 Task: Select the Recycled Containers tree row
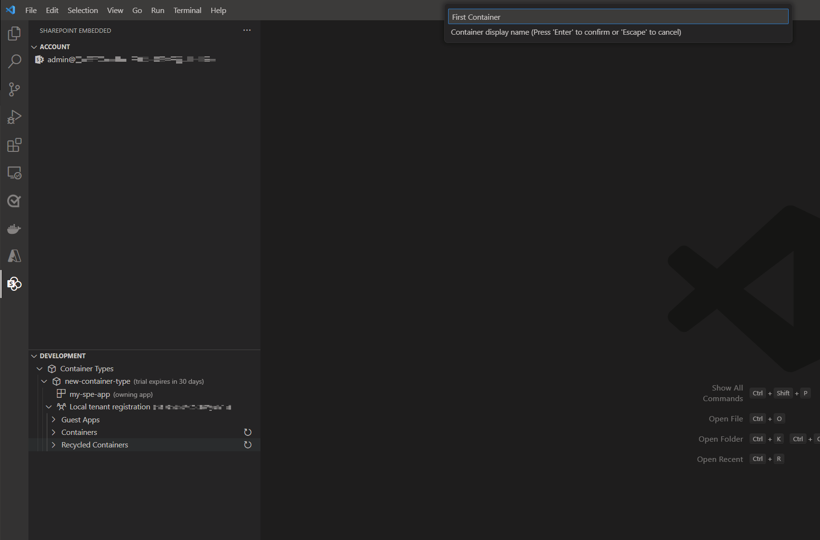pos(145,445)
